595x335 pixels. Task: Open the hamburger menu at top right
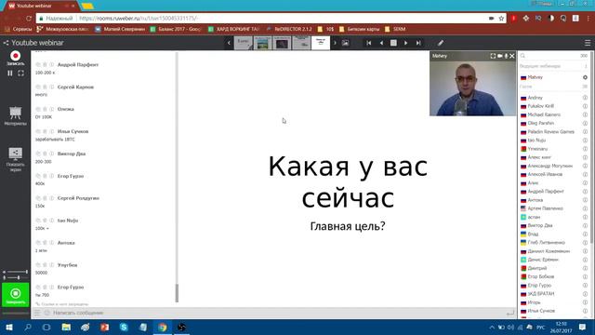(x=588, y=43)
